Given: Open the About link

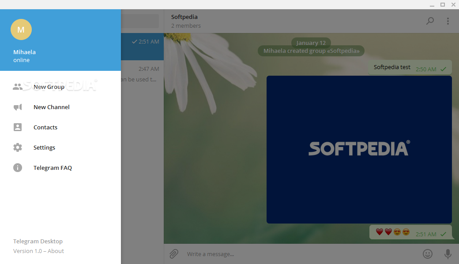Looking at the screenshot, I should click(56, 251).
